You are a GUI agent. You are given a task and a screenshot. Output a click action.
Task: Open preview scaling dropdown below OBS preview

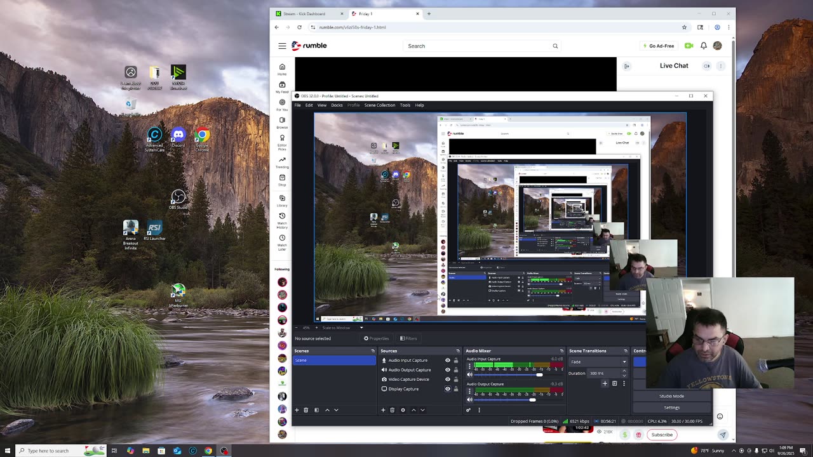click(x=343, y=328)
